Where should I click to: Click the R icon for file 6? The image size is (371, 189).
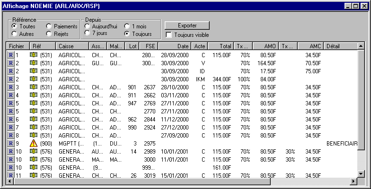[x=11, y=119]
